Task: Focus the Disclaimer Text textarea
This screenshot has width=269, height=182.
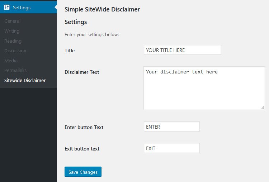Action: coord(204,88)
